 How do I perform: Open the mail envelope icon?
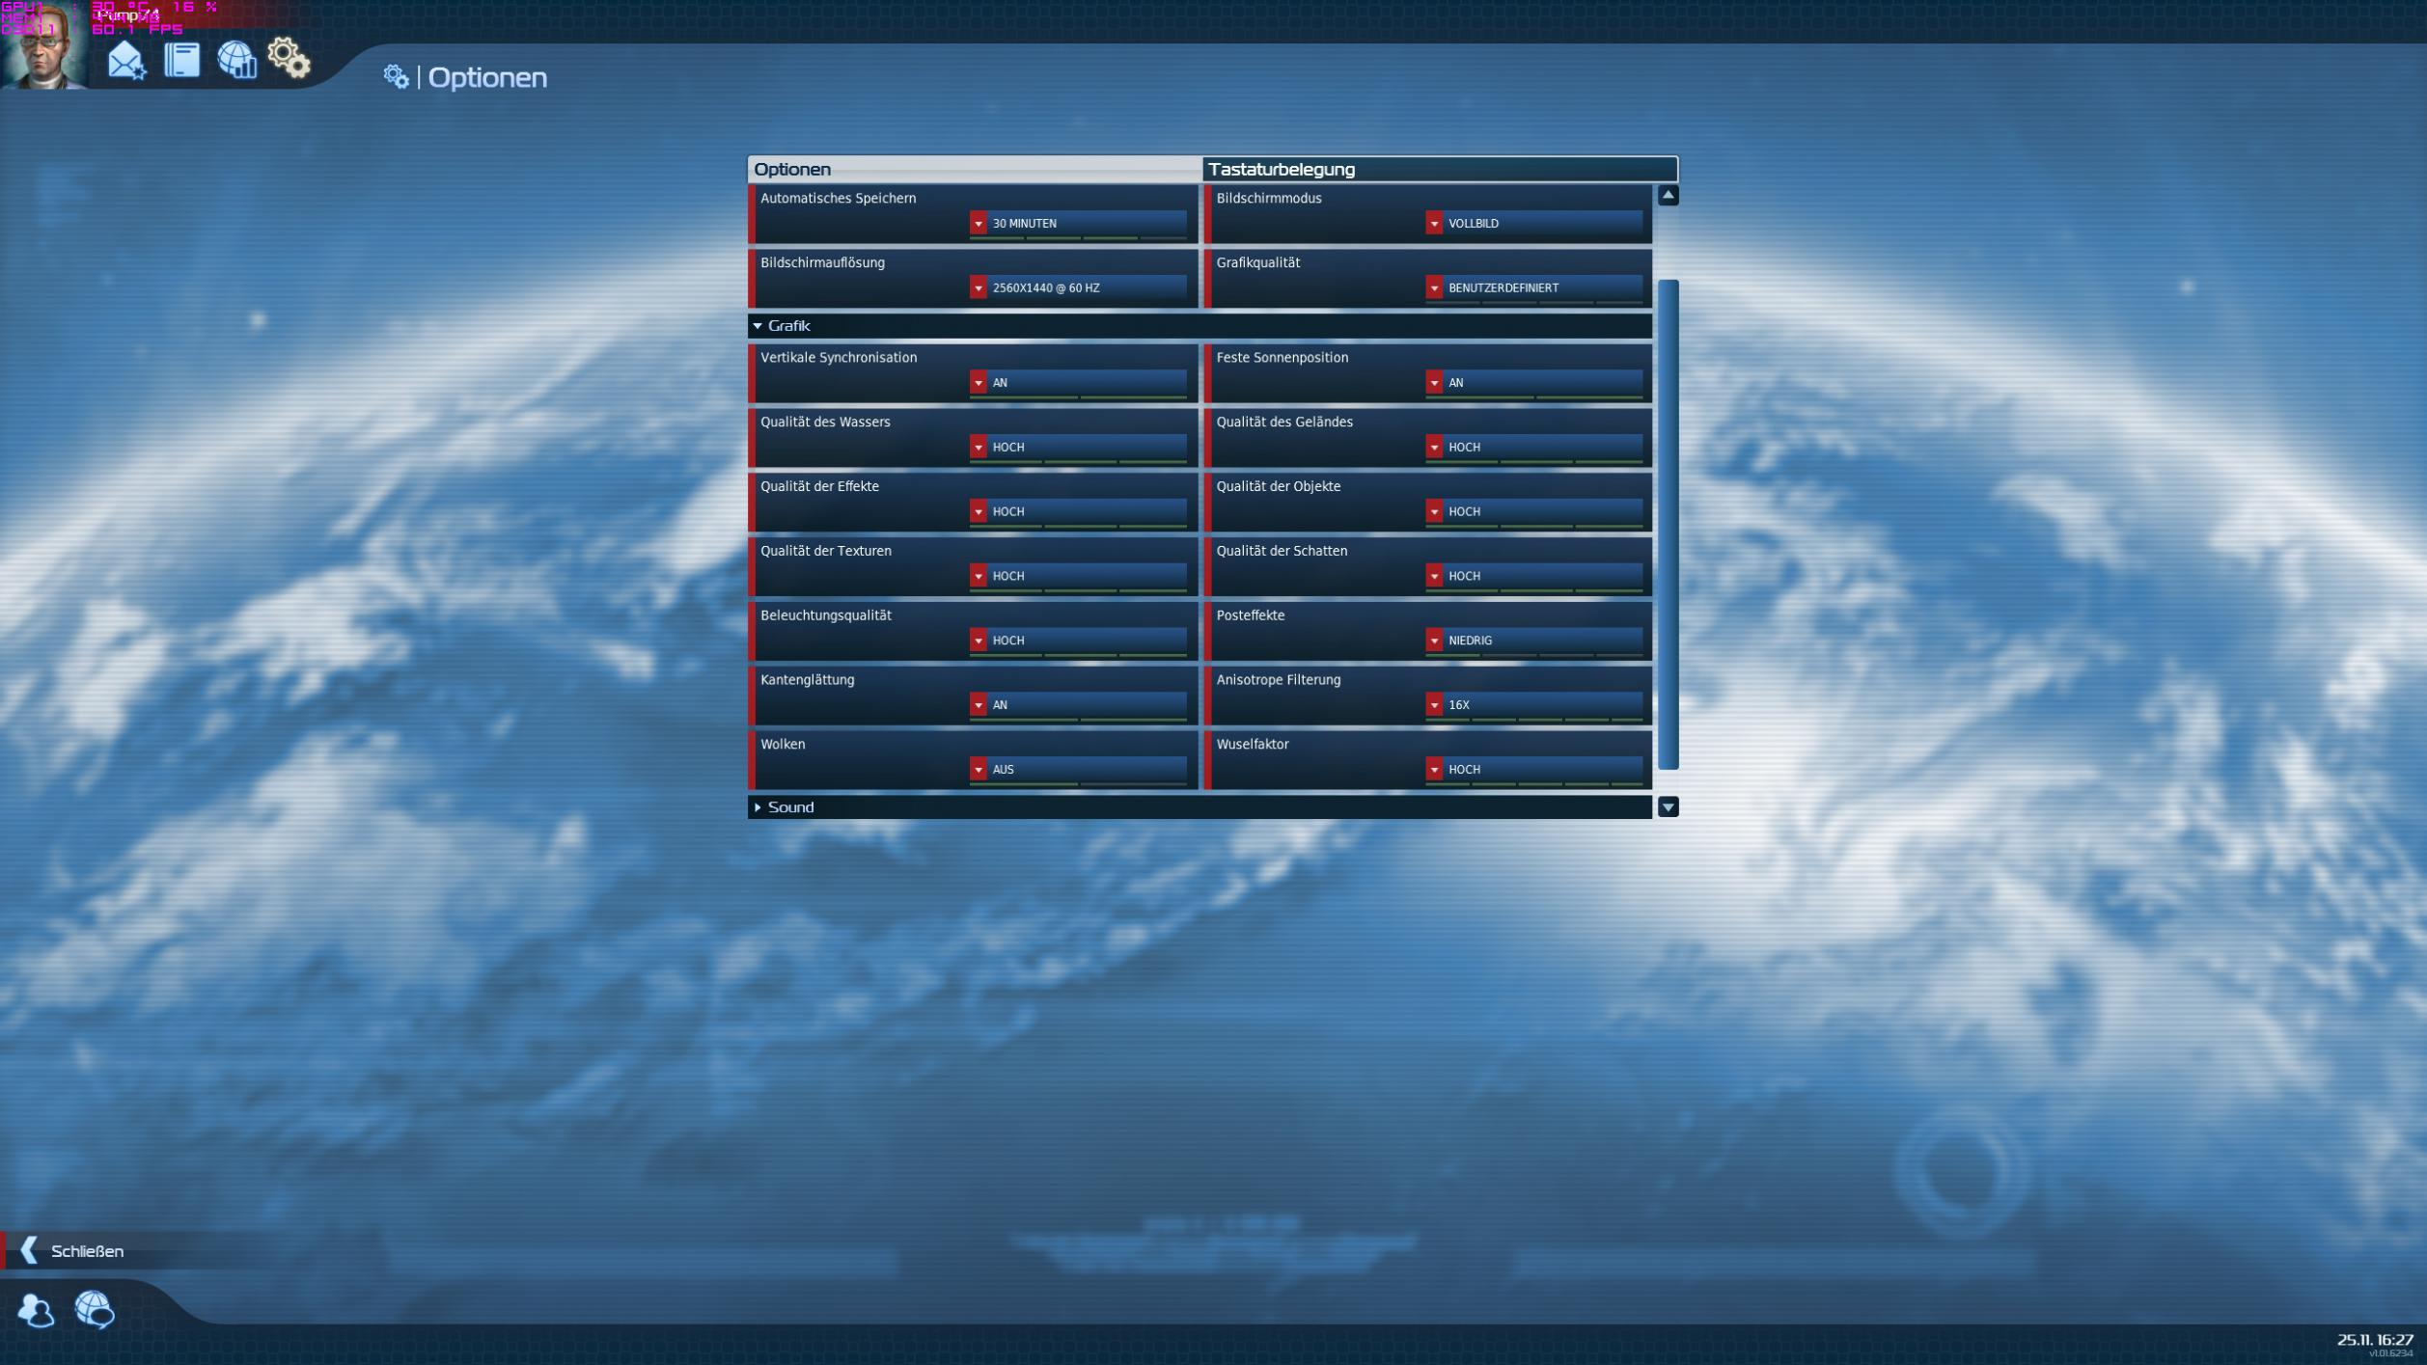[126, 61]
